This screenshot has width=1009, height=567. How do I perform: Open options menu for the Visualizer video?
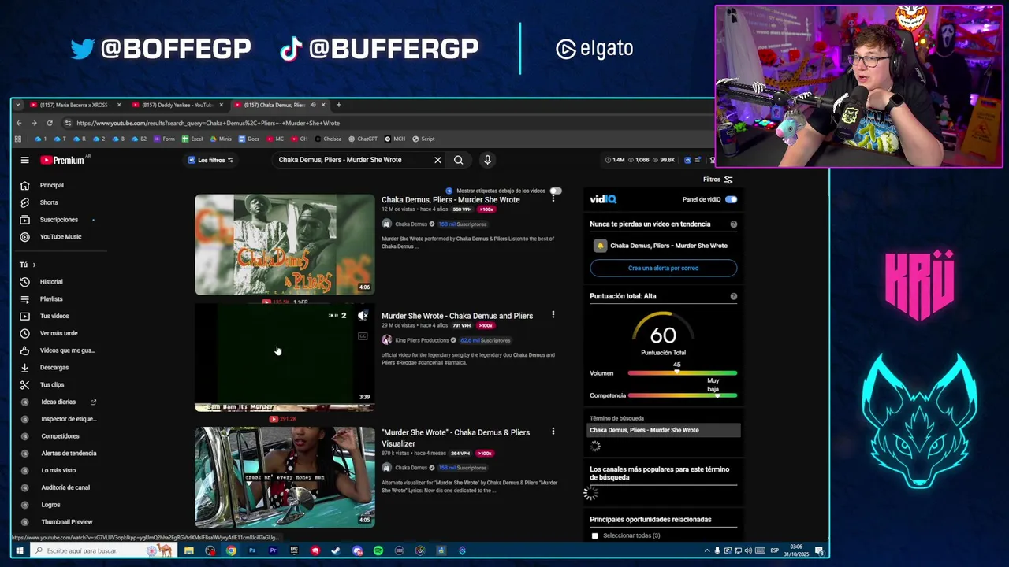[553, 432]
